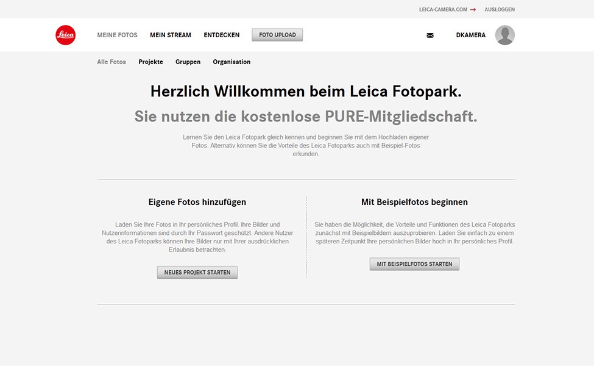The height and width of the screenshot is (366, 594).
Task: Select the Gruppen tab
Action: [x=188, y=62]
